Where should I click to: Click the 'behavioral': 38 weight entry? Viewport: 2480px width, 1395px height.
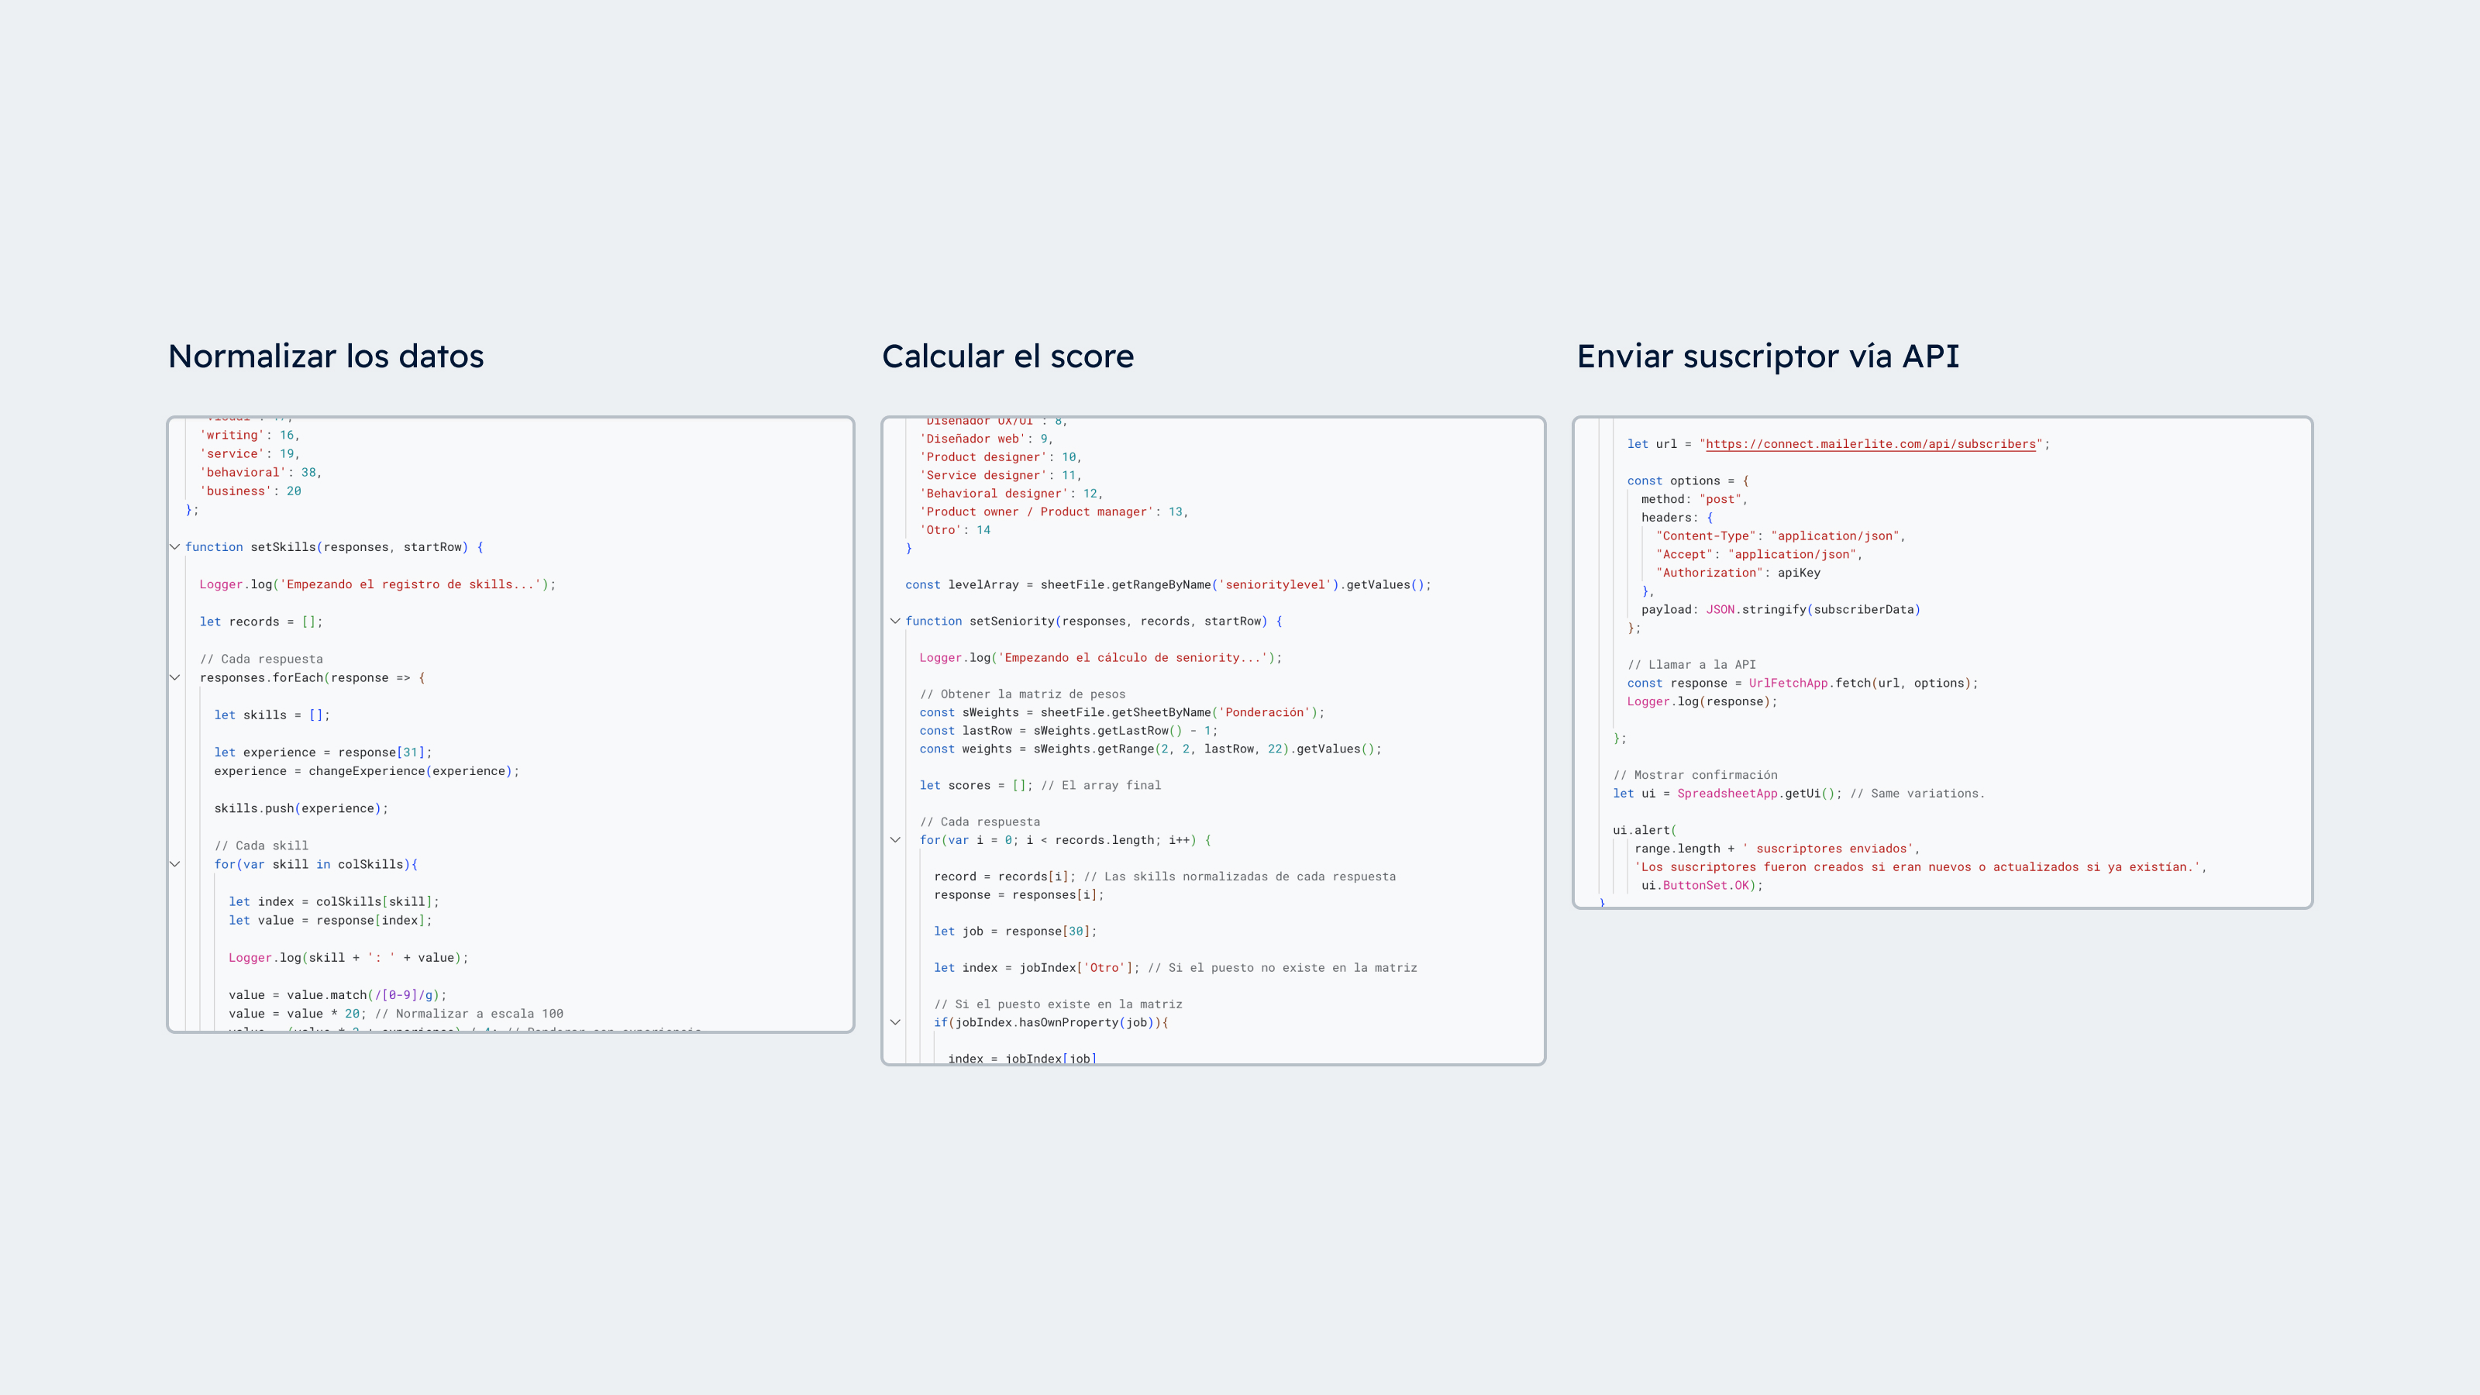pyautogui.click(x=260, y=472)
